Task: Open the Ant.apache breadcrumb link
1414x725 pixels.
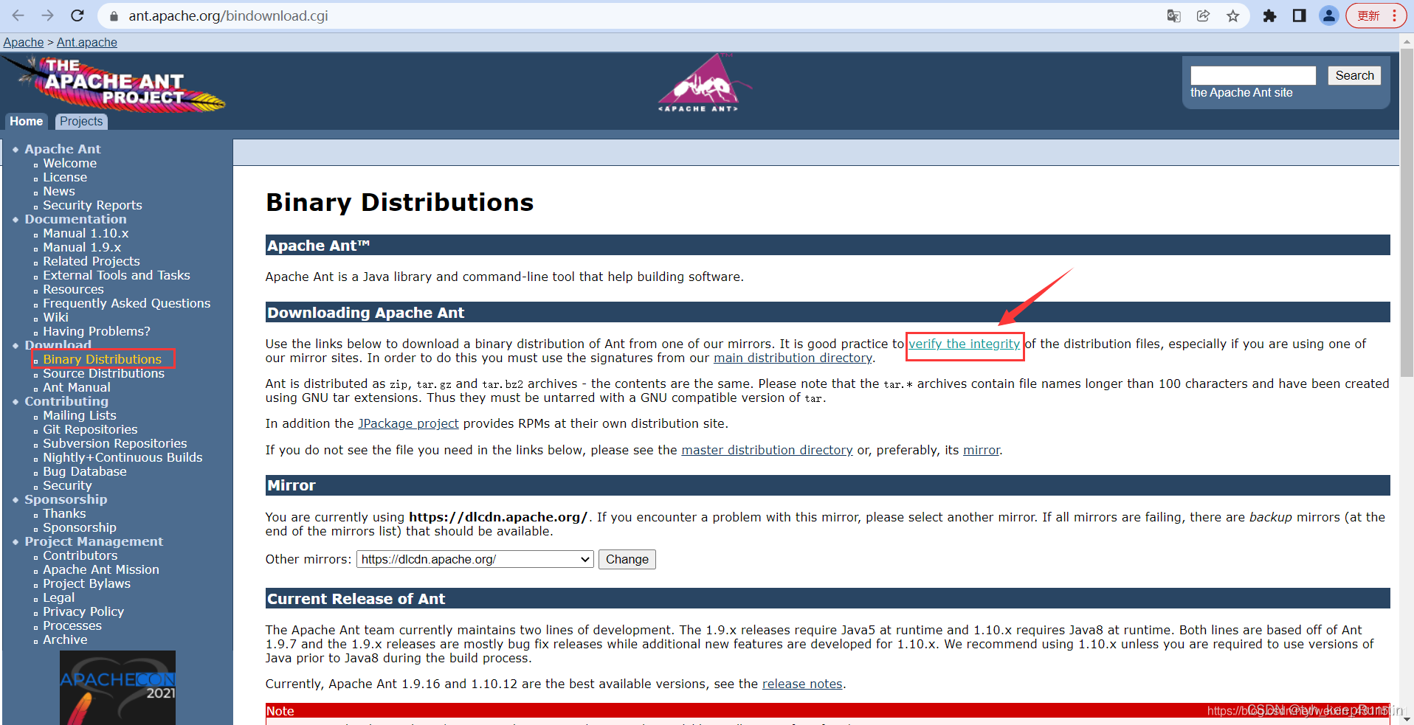Action: pyautogui.click(x=87, y=42)
